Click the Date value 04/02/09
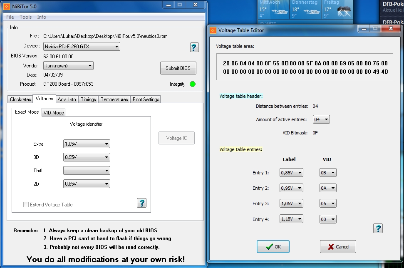404x268 pixels. (53, 75)
